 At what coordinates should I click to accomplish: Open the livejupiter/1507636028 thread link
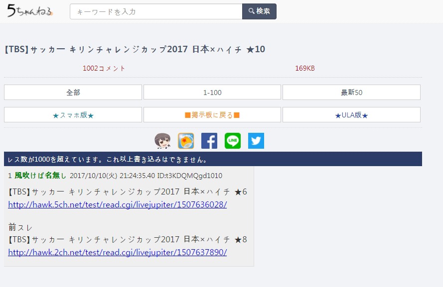coord(118,204)
